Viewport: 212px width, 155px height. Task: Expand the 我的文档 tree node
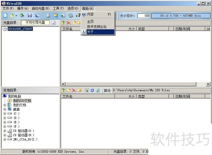[5, 105]
